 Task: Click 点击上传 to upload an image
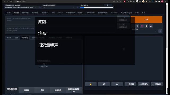[44, 66]
